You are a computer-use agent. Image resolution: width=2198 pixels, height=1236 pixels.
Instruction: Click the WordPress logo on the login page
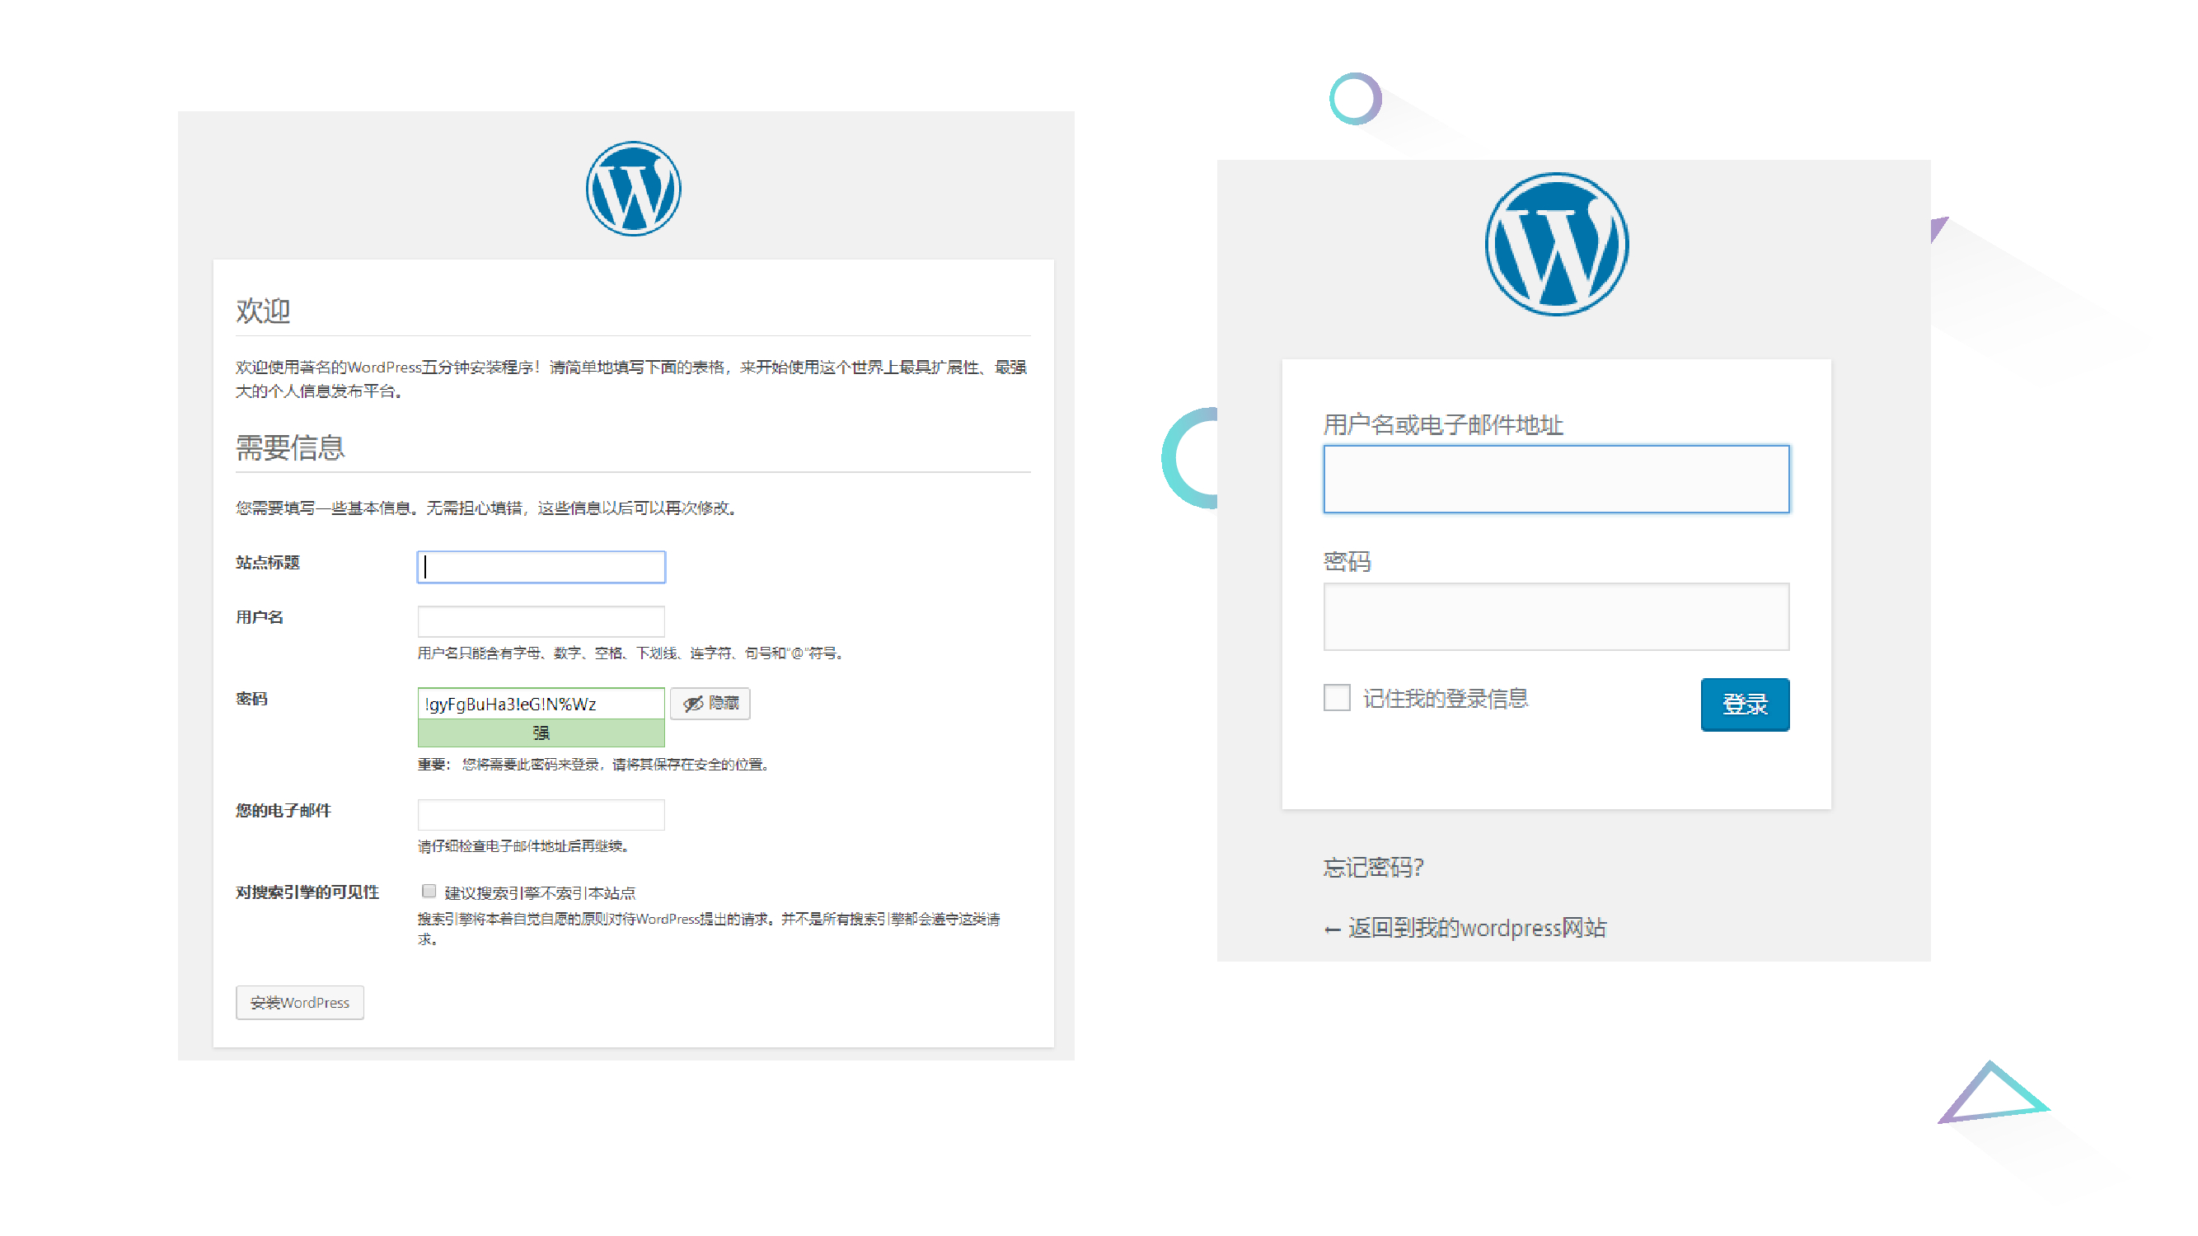click(1556, 244)
